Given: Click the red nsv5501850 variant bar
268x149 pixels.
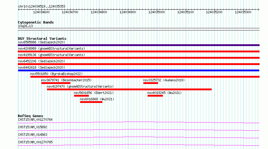Looking at the screenshot, I should (x=145, y=77).
